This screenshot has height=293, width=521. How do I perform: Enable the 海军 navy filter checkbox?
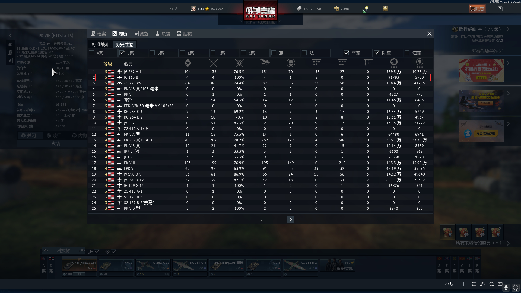407,53
